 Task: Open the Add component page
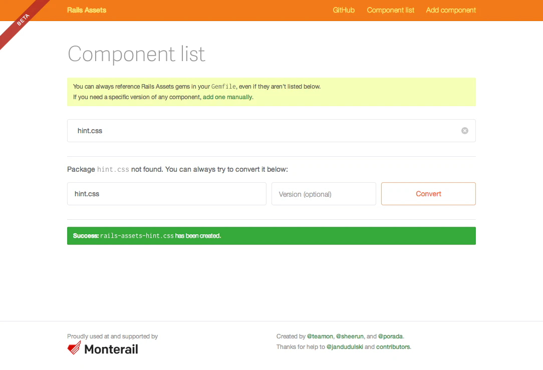point(450,10)
